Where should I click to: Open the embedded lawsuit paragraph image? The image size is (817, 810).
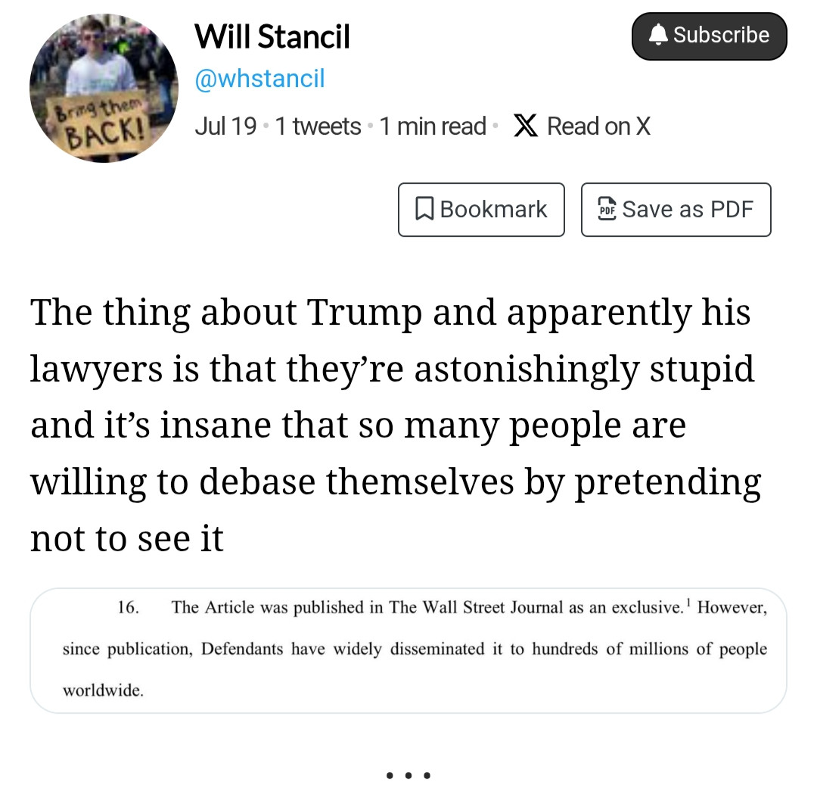[408, 650]
